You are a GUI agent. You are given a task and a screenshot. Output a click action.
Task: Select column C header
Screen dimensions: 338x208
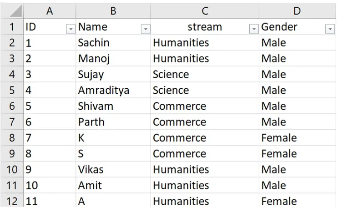205,11
